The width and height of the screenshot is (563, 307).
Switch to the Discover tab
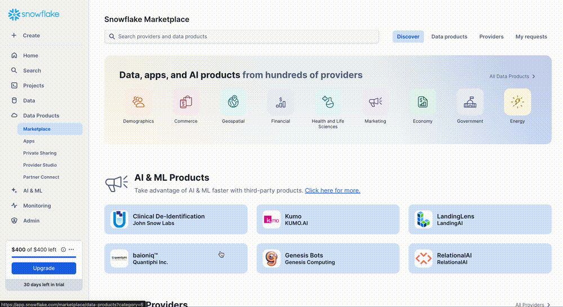pyautogui.click(x=408, y=37)
